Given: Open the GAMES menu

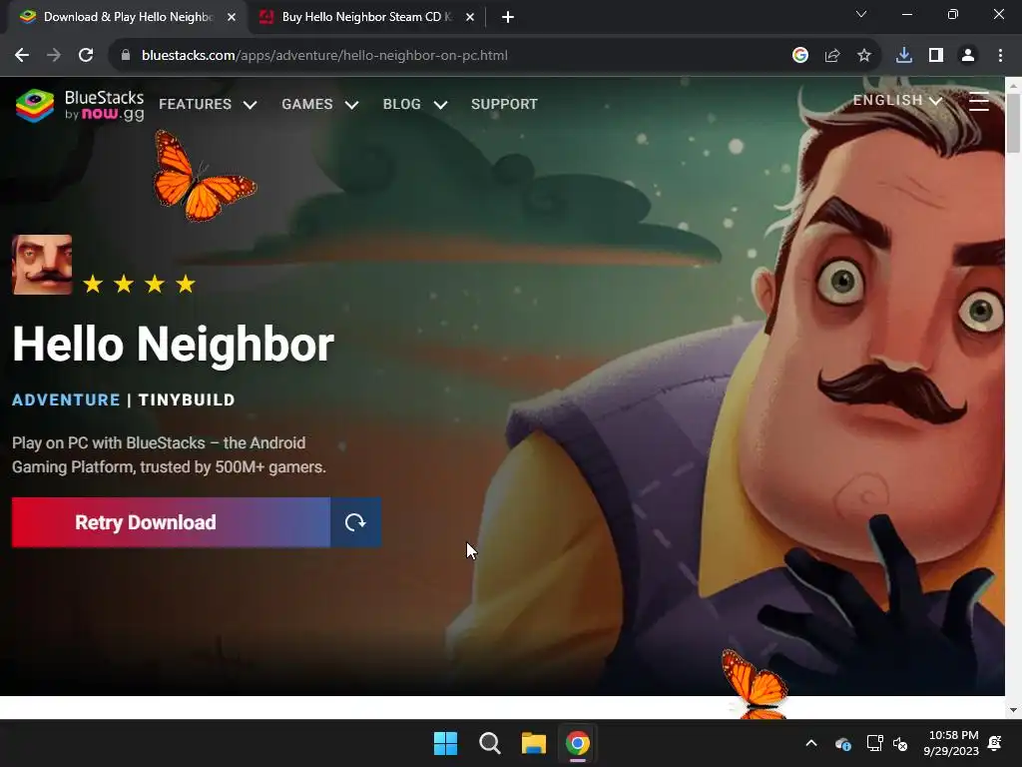Looking at the screenshot, I should [307, 104].
